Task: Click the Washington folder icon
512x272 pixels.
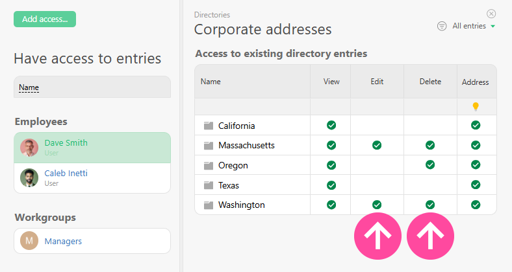Action: pos(209,205)
